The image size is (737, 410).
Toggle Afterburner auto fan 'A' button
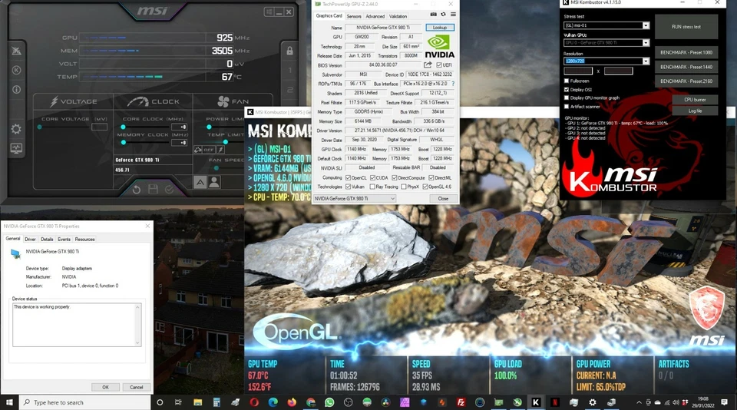click(200, 182)
